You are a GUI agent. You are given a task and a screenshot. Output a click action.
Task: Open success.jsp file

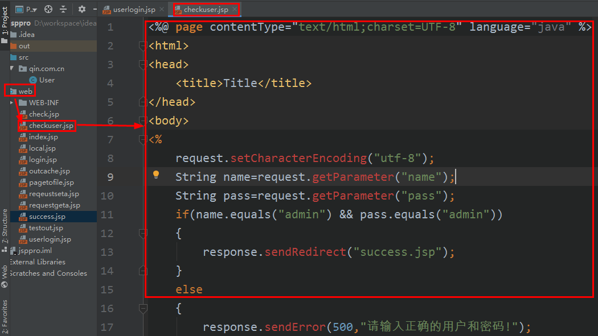tap(47, 217)
